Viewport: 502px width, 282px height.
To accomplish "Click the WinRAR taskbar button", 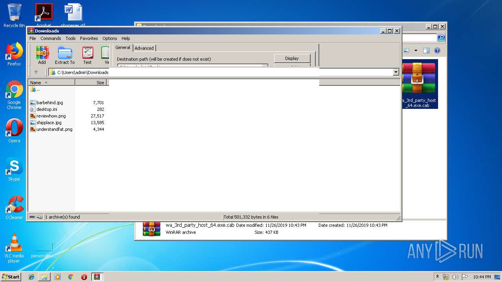I will [x=97, y=277].
